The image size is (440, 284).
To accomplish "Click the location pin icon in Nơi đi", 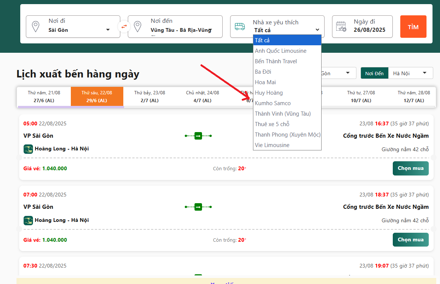I will point(36,27).
